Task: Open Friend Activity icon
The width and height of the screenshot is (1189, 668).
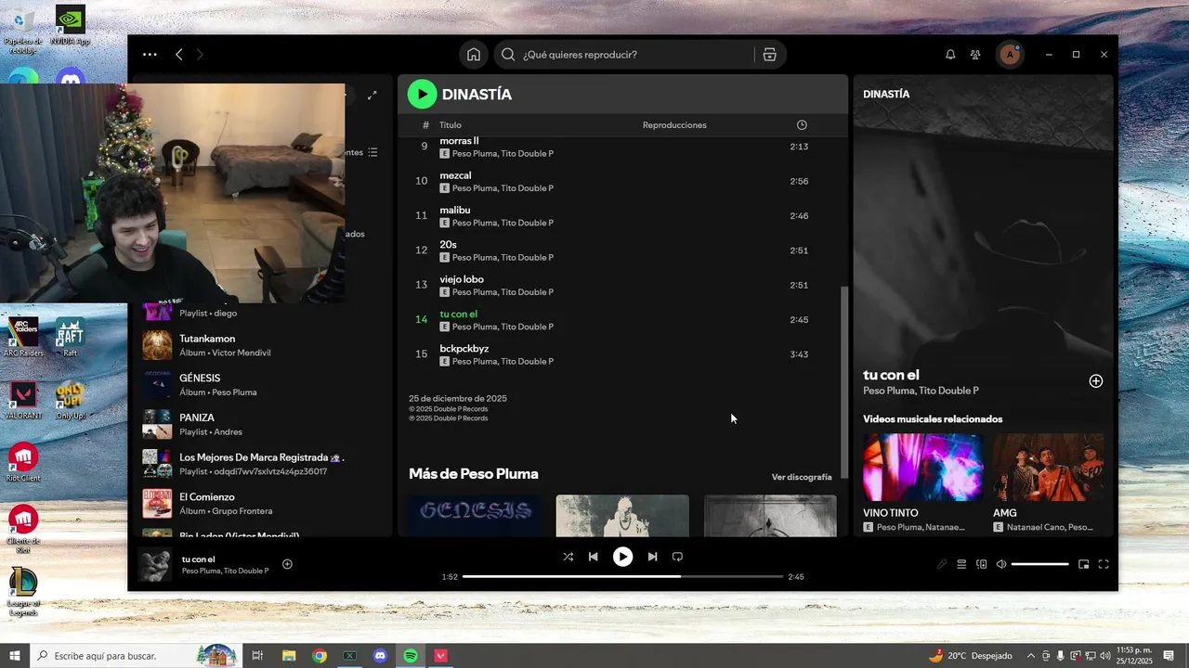Action: 975,55
